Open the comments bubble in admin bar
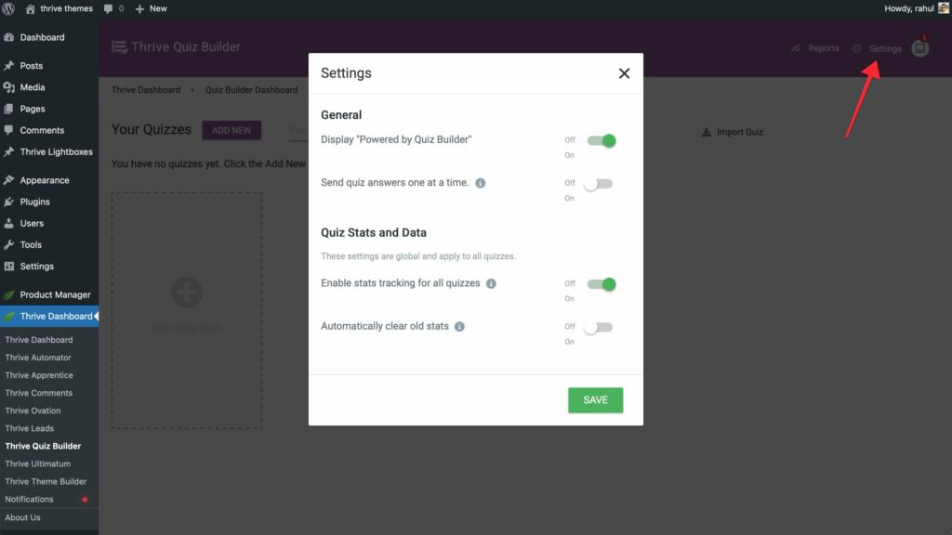 [x=113, y=8]
